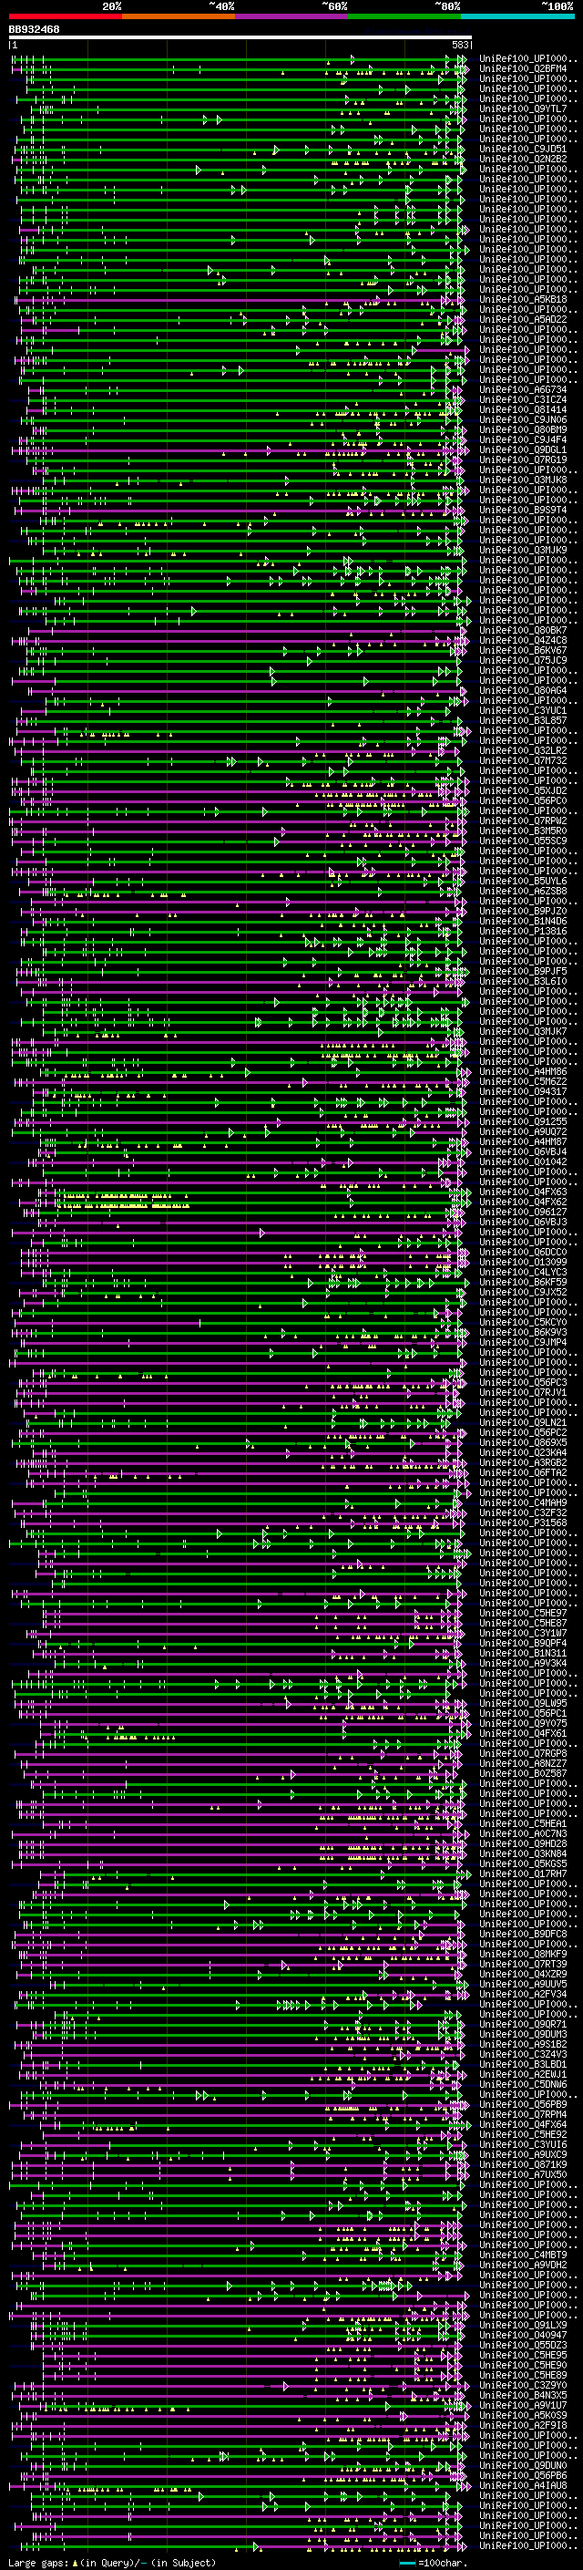Screen dimensions: 583x2570
Task: Click the purple ~60% identity legend bar
Action: [x=291, y=16]
